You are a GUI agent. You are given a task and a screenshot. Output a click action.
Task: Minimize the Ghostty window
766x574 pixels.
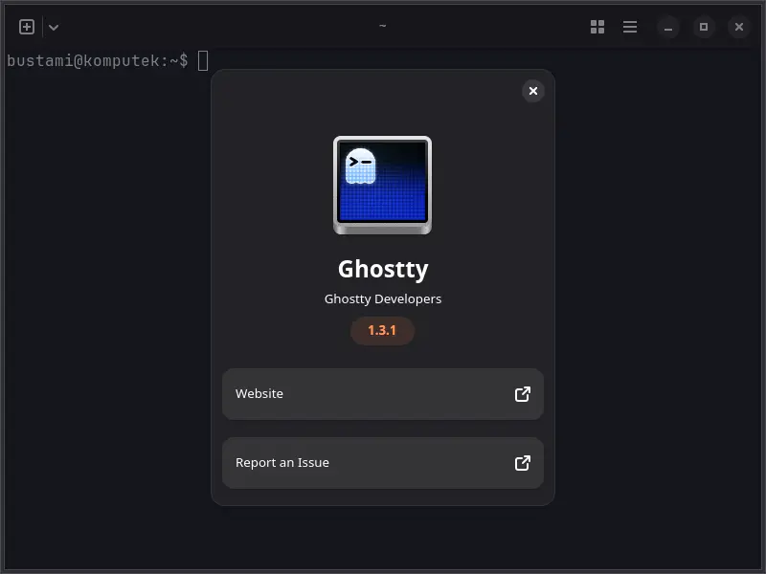(x=667, y=27)
